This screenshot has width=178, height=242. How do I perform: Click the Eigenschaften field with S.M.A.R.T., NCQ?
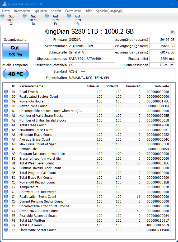coord(122,78)
